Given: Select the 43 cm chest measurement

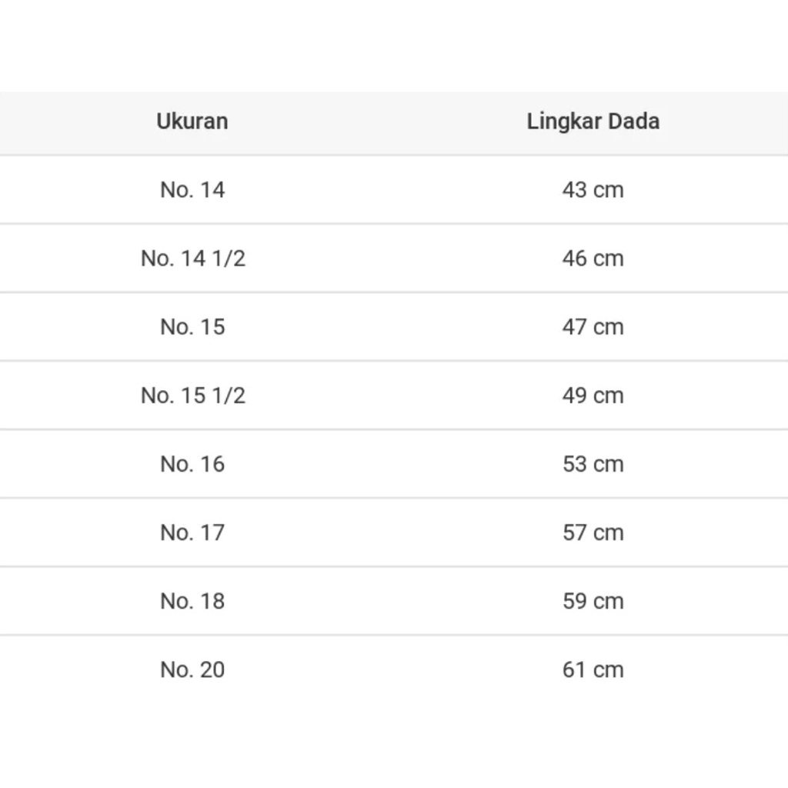Looking at the screenshot, I should pos(593,189).
